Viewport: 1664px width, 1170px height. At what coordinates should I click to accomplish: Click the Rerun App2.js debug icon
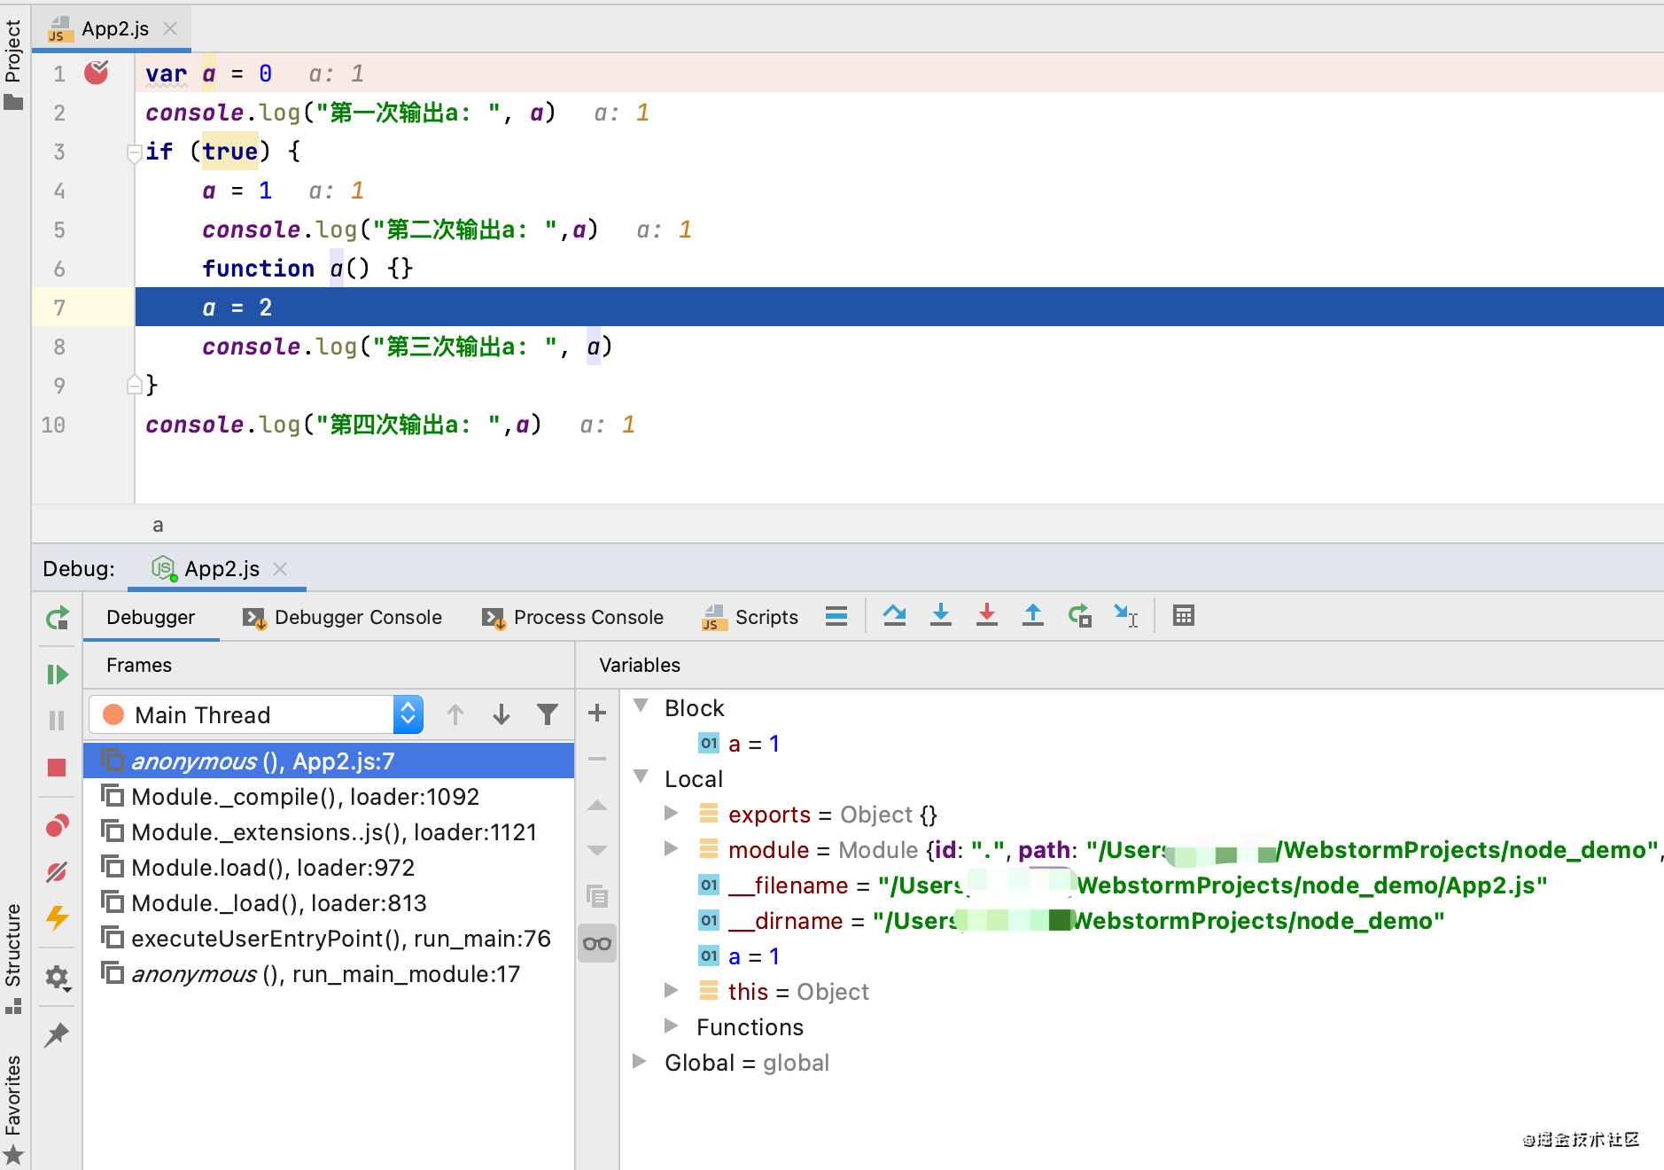coord(57,618)
